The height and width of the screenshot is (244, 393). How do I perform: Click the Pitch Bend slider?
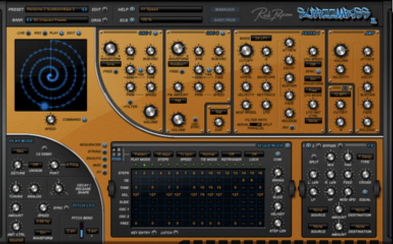[x=81, y=230]
